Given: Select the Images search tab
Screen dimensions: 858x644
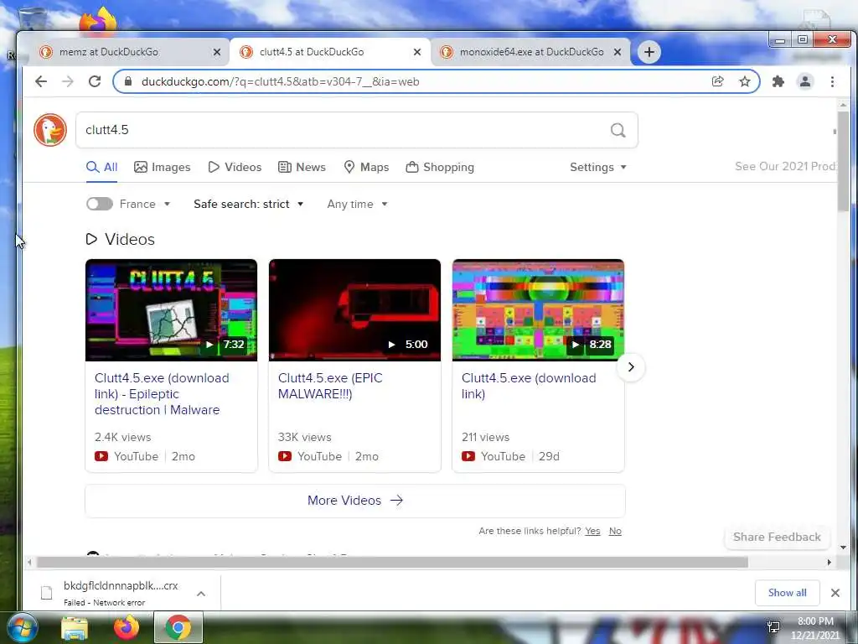Looking at the screenshot, I should pyautogui.click(x=162, y=167).
